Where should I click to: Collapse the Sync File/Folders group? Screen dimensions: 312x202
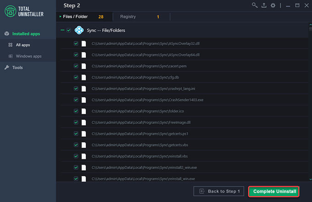(x=62, y=30)
